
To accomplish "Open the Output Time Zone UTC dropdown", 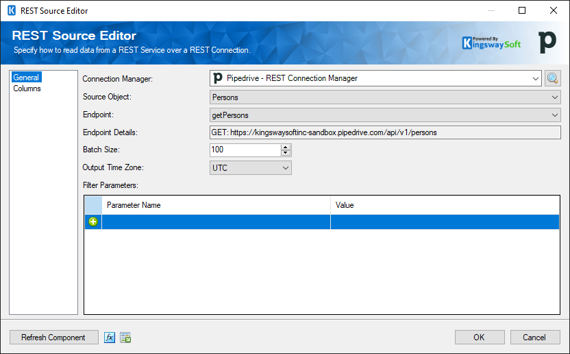I will pyautogui.click(x=251, y=168).
